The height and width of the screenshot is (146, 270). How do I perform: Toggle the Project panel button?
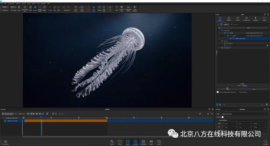pos(128,142)
